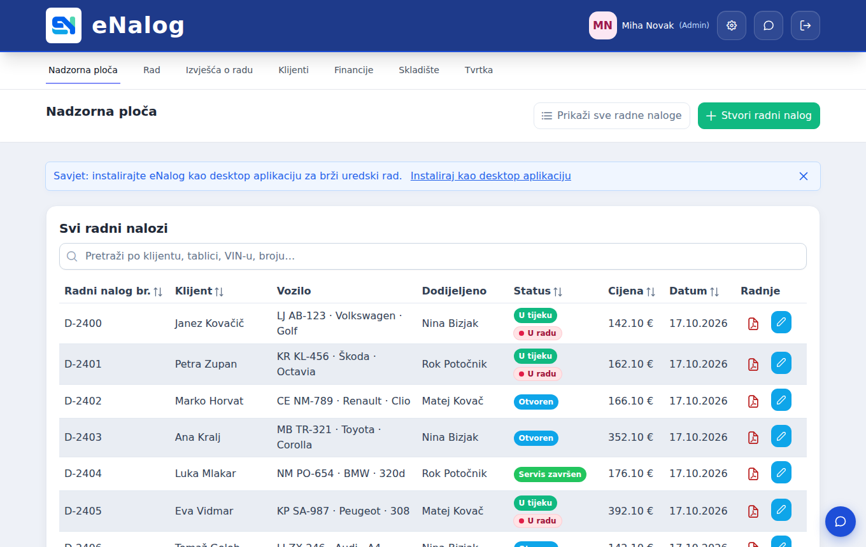Go to the Klijenti tab

[294, 70]
